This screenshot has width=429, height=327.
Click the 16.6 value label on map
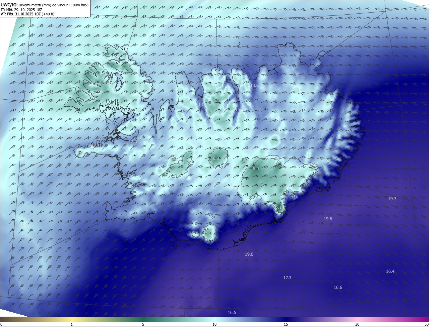tap(338, 287)
